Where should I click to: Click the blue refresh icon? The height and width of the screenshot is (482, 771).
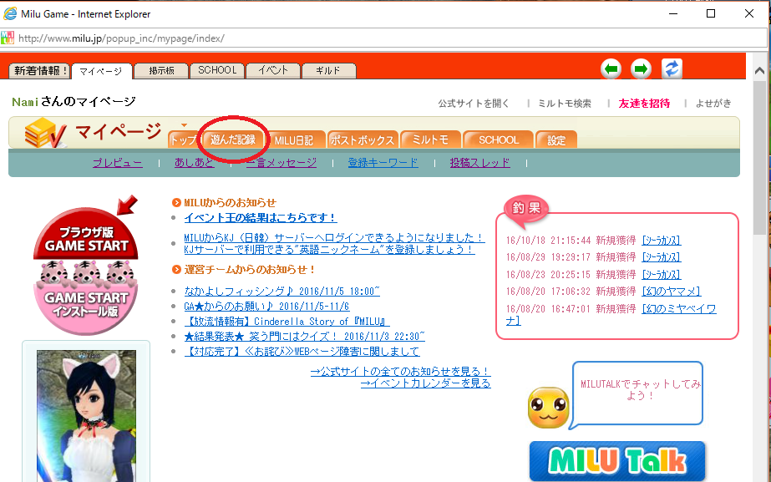tap(672, 69)
